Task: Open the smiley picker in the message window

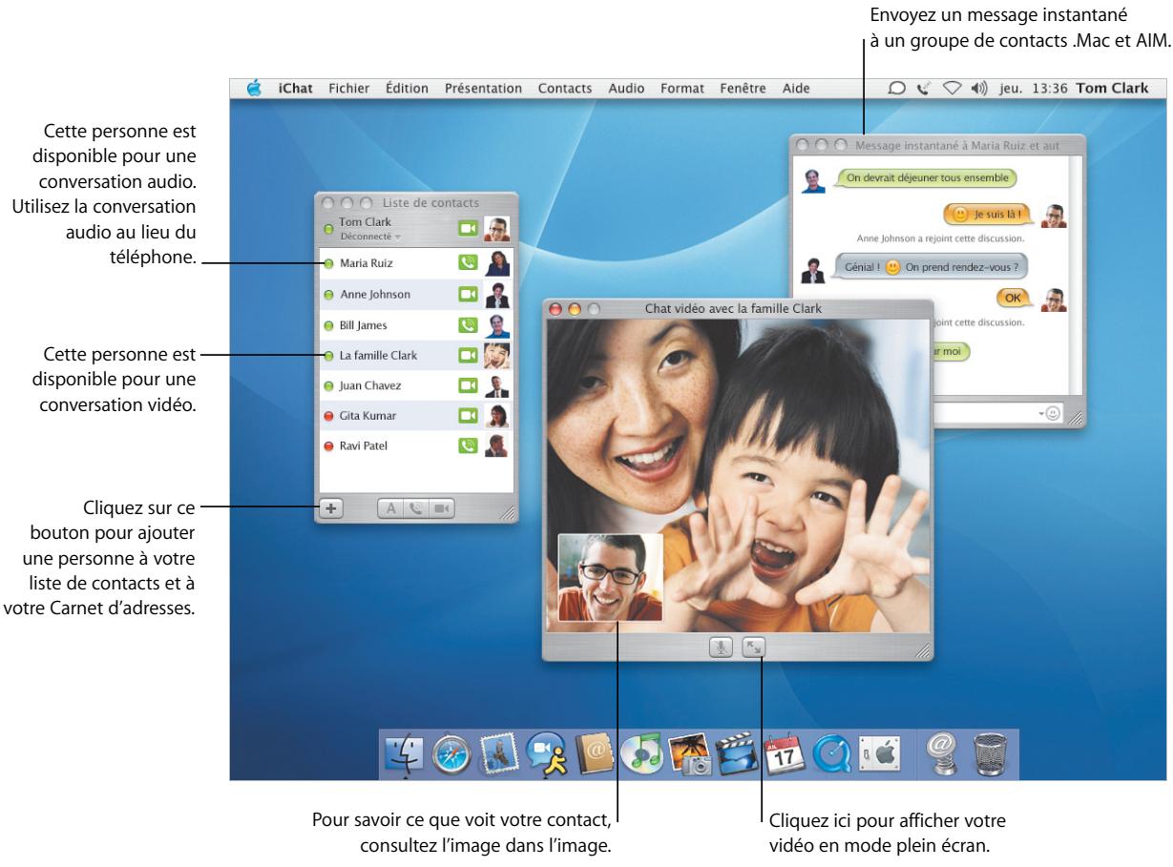Action: point(1054,413)
